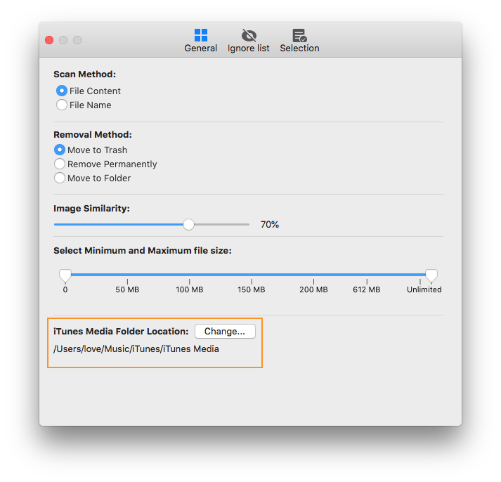Click the iTunes Media folder path text

(x=136, y=349)
